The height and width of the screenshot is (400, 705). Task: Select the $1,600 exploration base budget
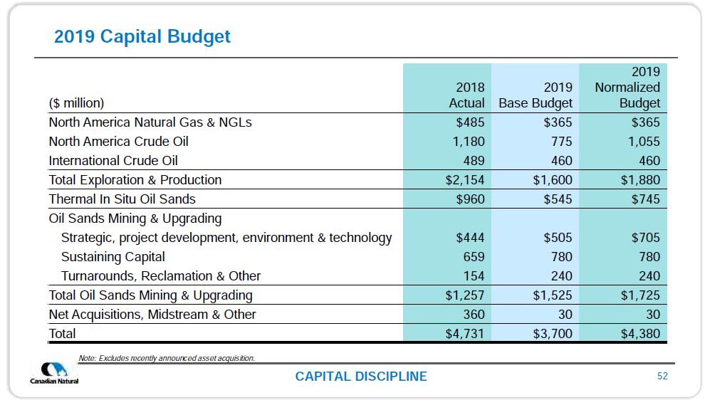[x=553, y=180]
